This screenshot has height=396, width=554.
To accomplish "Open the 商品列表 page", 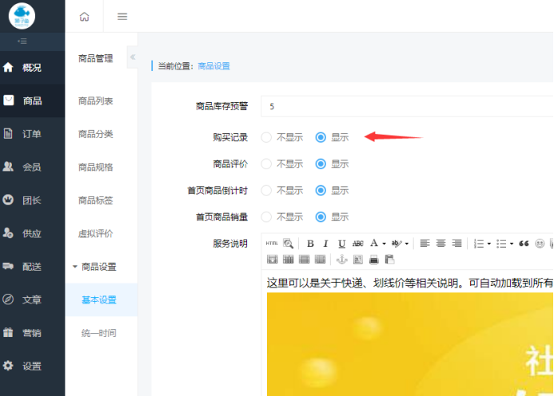I will 96,101.
